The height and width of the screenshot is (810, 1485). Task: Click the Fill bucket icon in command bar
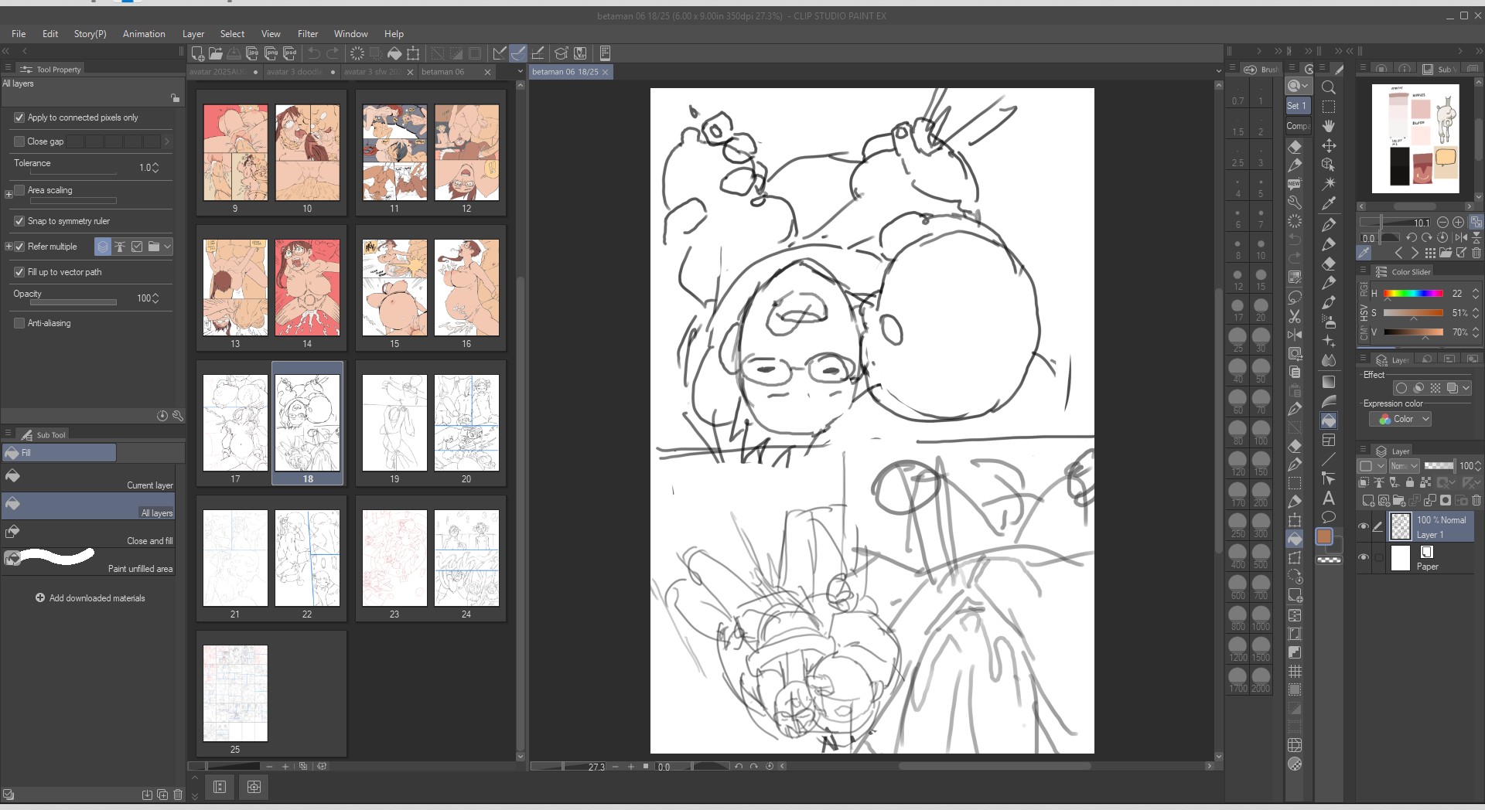(x=394, y=53)
